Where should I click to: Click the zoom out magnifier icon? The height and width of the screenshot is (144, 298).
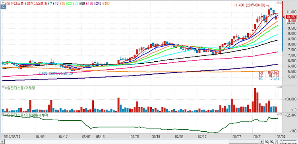tap(267, 142)
